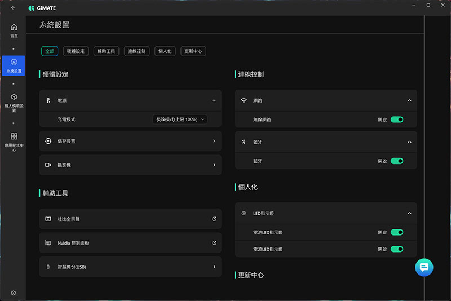Toggle 無線網路 switch off

[x=397, y=119]
